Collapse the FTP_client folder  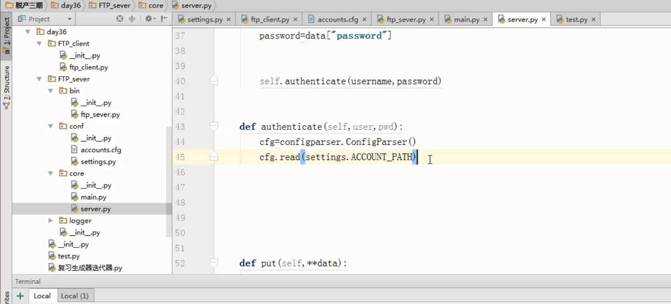[x=39, y=43]
